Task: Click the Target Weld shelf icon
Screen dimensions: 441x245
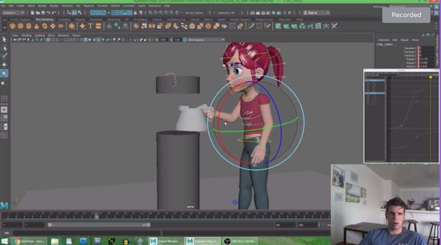Action: [259, 26]
